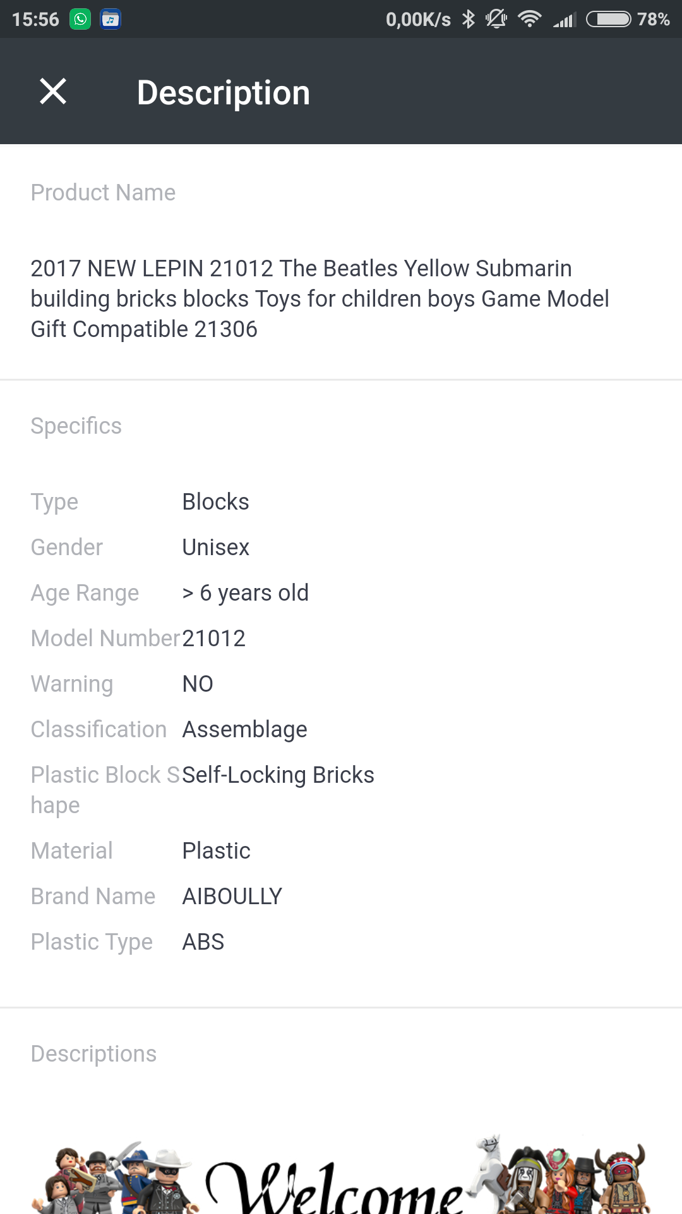This screenshot has width=682, height=1214.
Task: Tap the Age Range value
Action: 245,592
